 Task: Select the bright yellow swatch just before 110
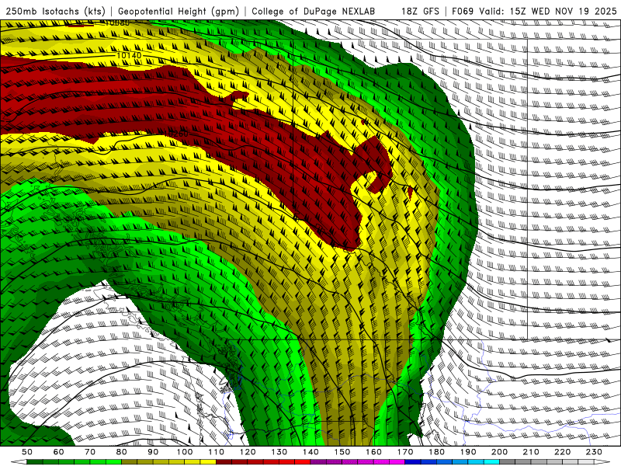click(x=208, y=462)
